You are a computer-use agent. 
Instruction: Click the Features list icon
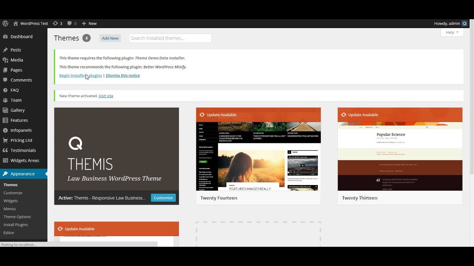pos(5,120)
